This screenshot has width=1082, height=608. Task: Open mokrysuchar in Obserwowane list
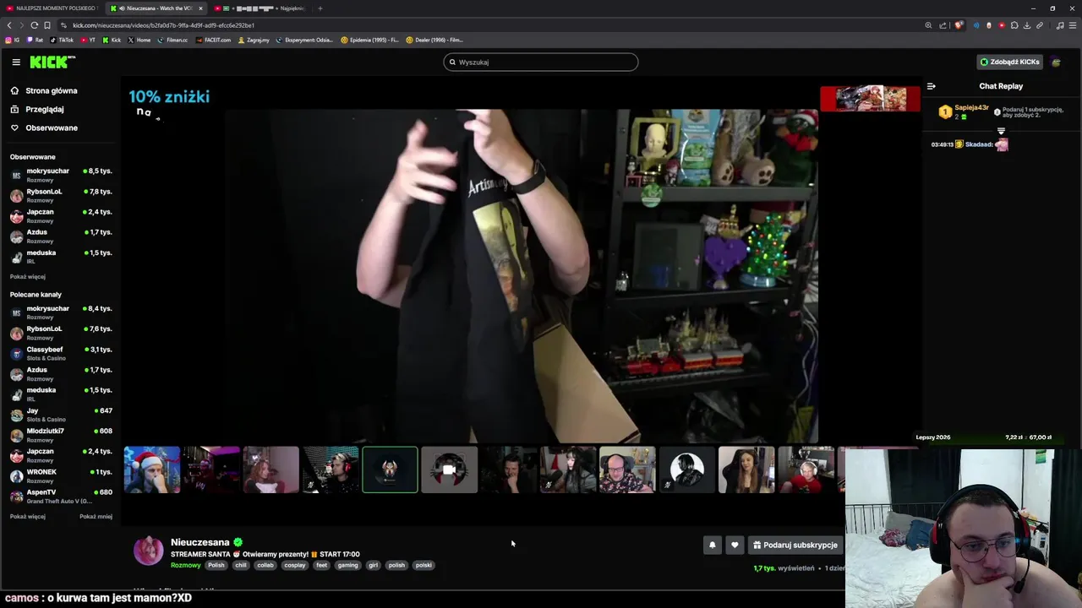point(61,174)
